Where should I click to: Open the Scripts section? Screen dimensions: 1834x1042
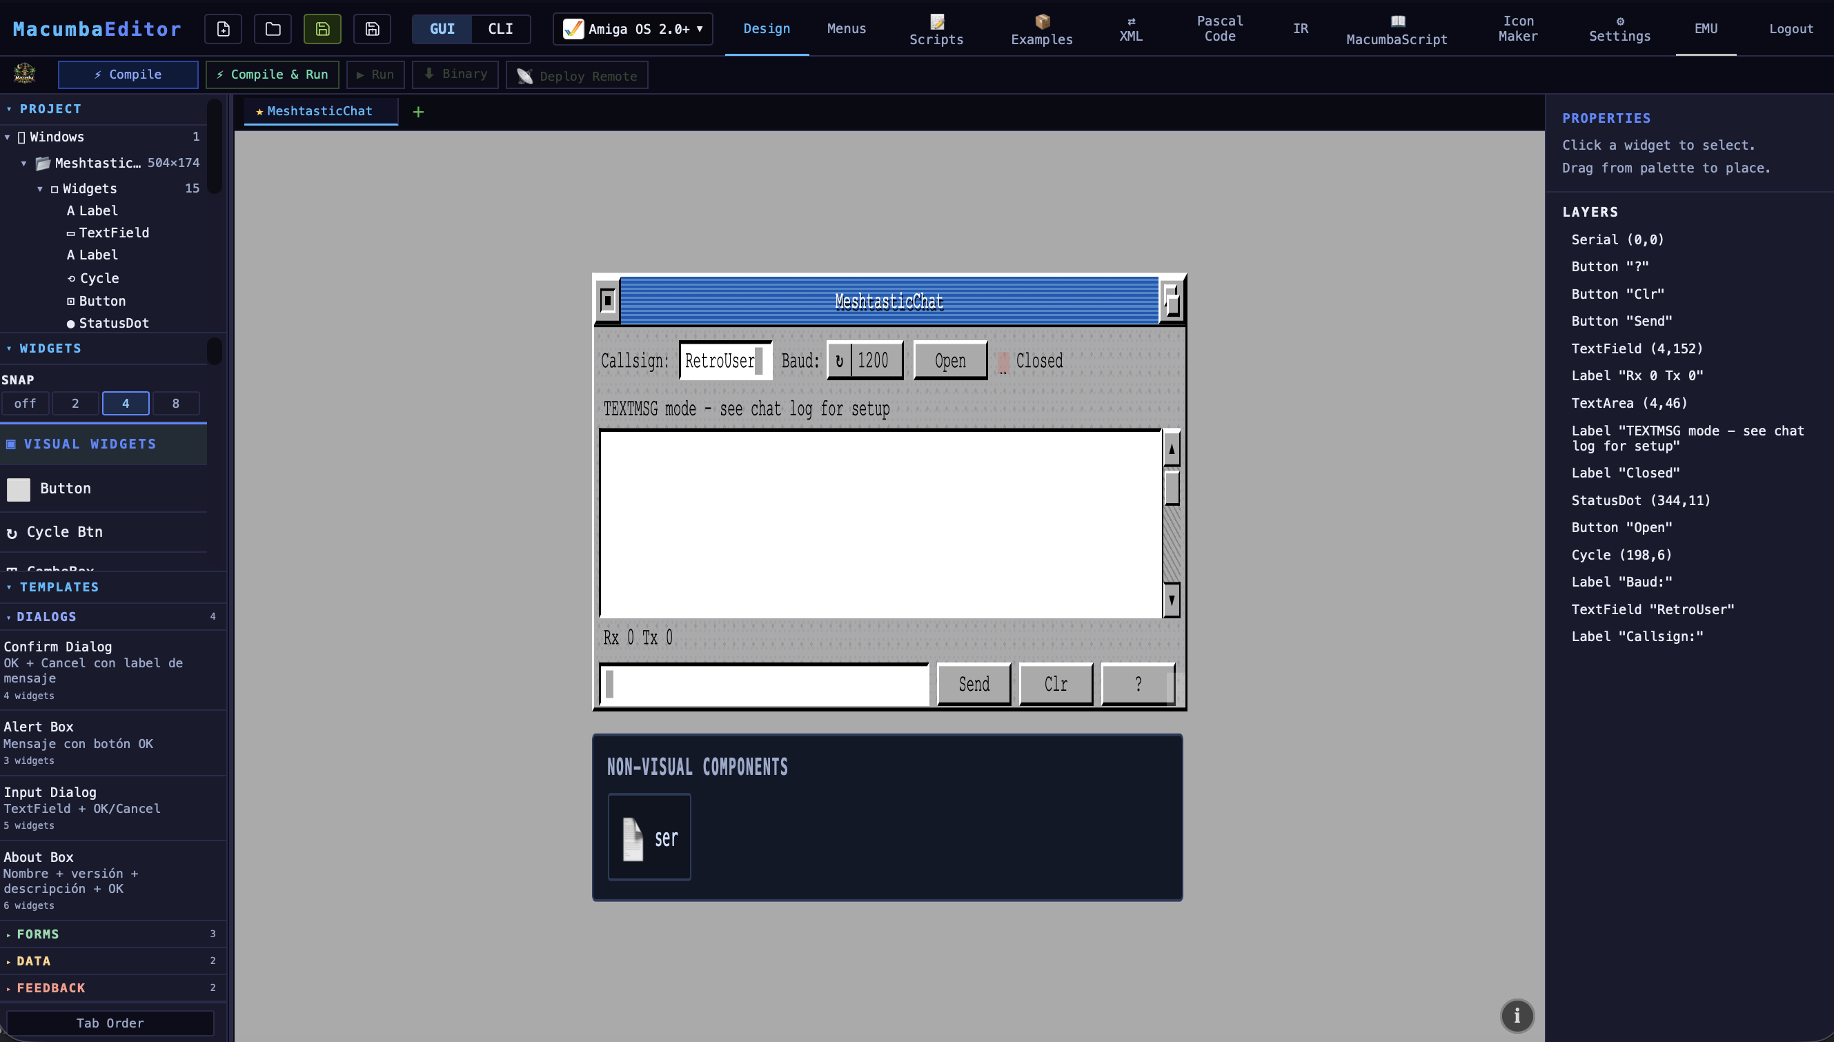click(x=936, y=30)
